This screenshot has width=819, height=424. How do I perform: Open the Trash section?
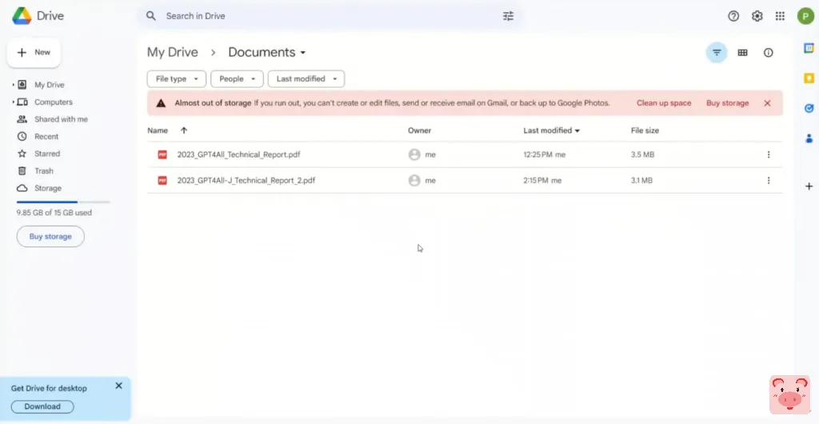[x=44, y=170]
